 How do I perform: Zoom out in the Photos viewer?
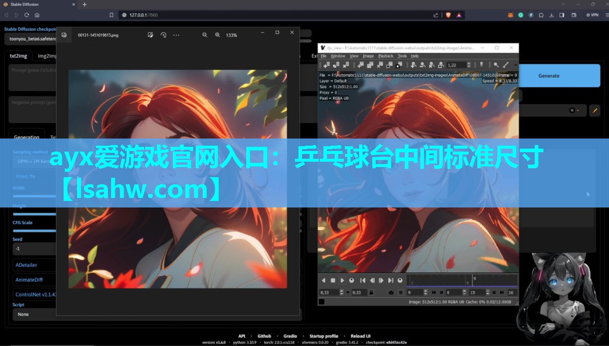pos(205,35)
